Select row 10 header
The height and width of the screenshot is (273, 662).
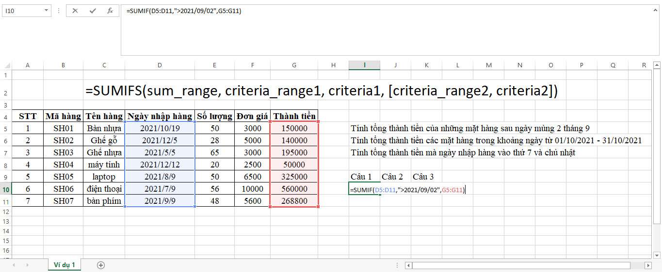pyautogui.click(x=5, y=189)
